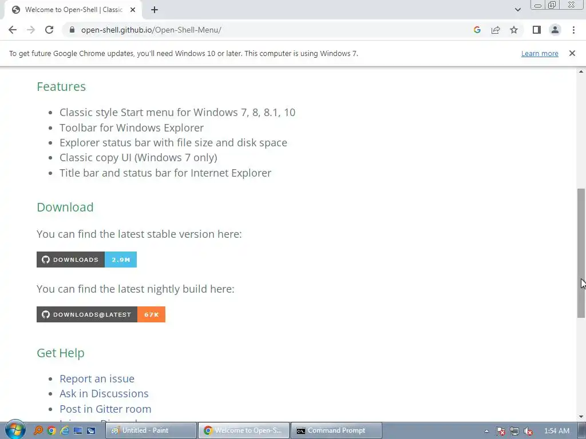Click 'Title bar and status bar for Internet Explorer'
The height and width of the screenshot is (439, 586).
click(x=165, y=173)
